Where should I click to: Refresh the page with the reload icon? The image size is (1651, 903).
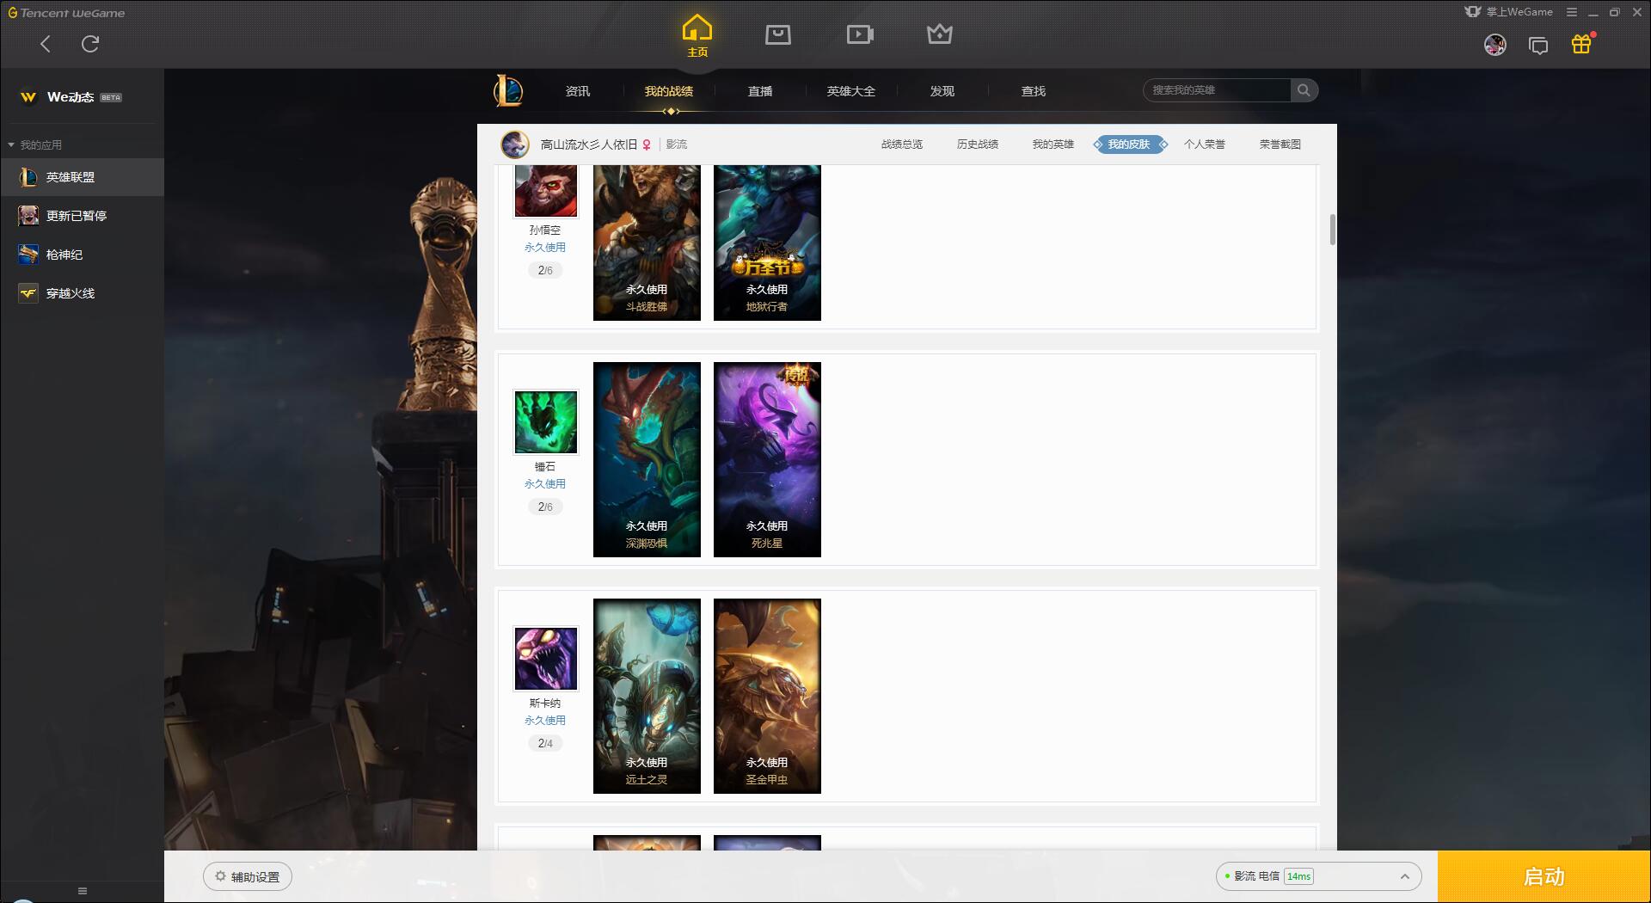coord(90,44)
